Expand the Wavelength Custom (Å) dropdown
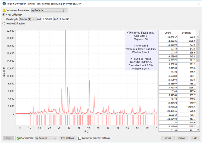The image size is (203, 143). (x=35, y=19)
